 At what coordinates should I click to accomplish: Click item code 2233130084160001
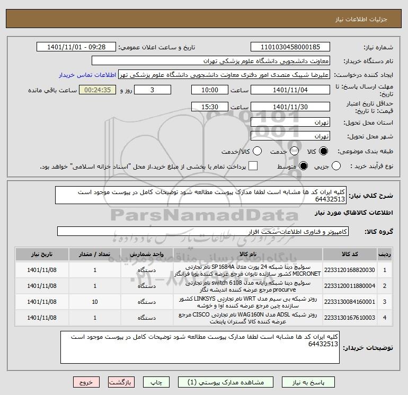click(350, 302)
